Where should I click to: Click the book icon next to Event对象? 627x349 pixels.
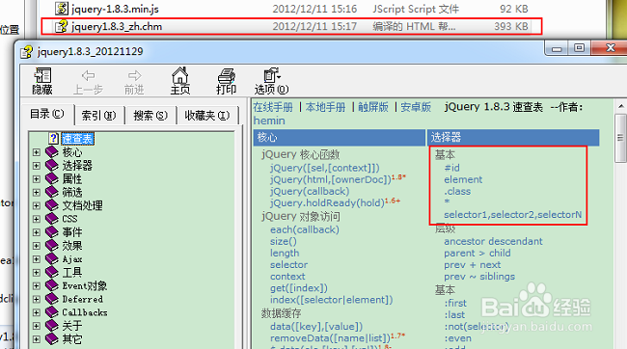tap(51, 285)
